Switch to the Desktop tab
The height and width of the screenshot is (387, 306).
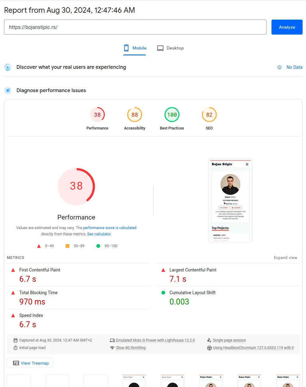point(170,48)
